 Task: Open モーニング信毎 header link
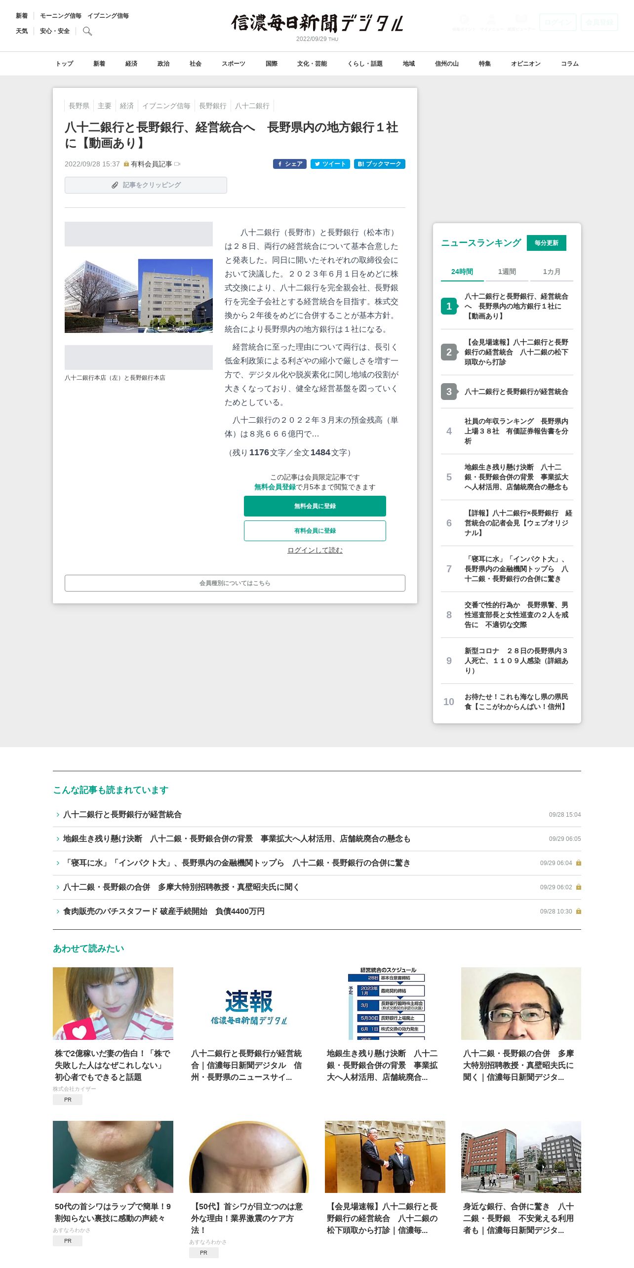(x=61, y=16)
